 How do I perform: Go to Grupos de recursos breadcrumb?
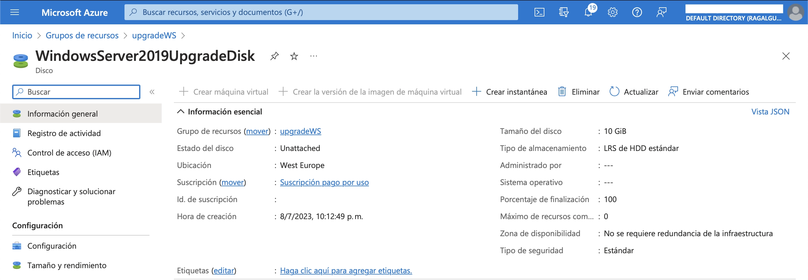click(x=82, y=35)
